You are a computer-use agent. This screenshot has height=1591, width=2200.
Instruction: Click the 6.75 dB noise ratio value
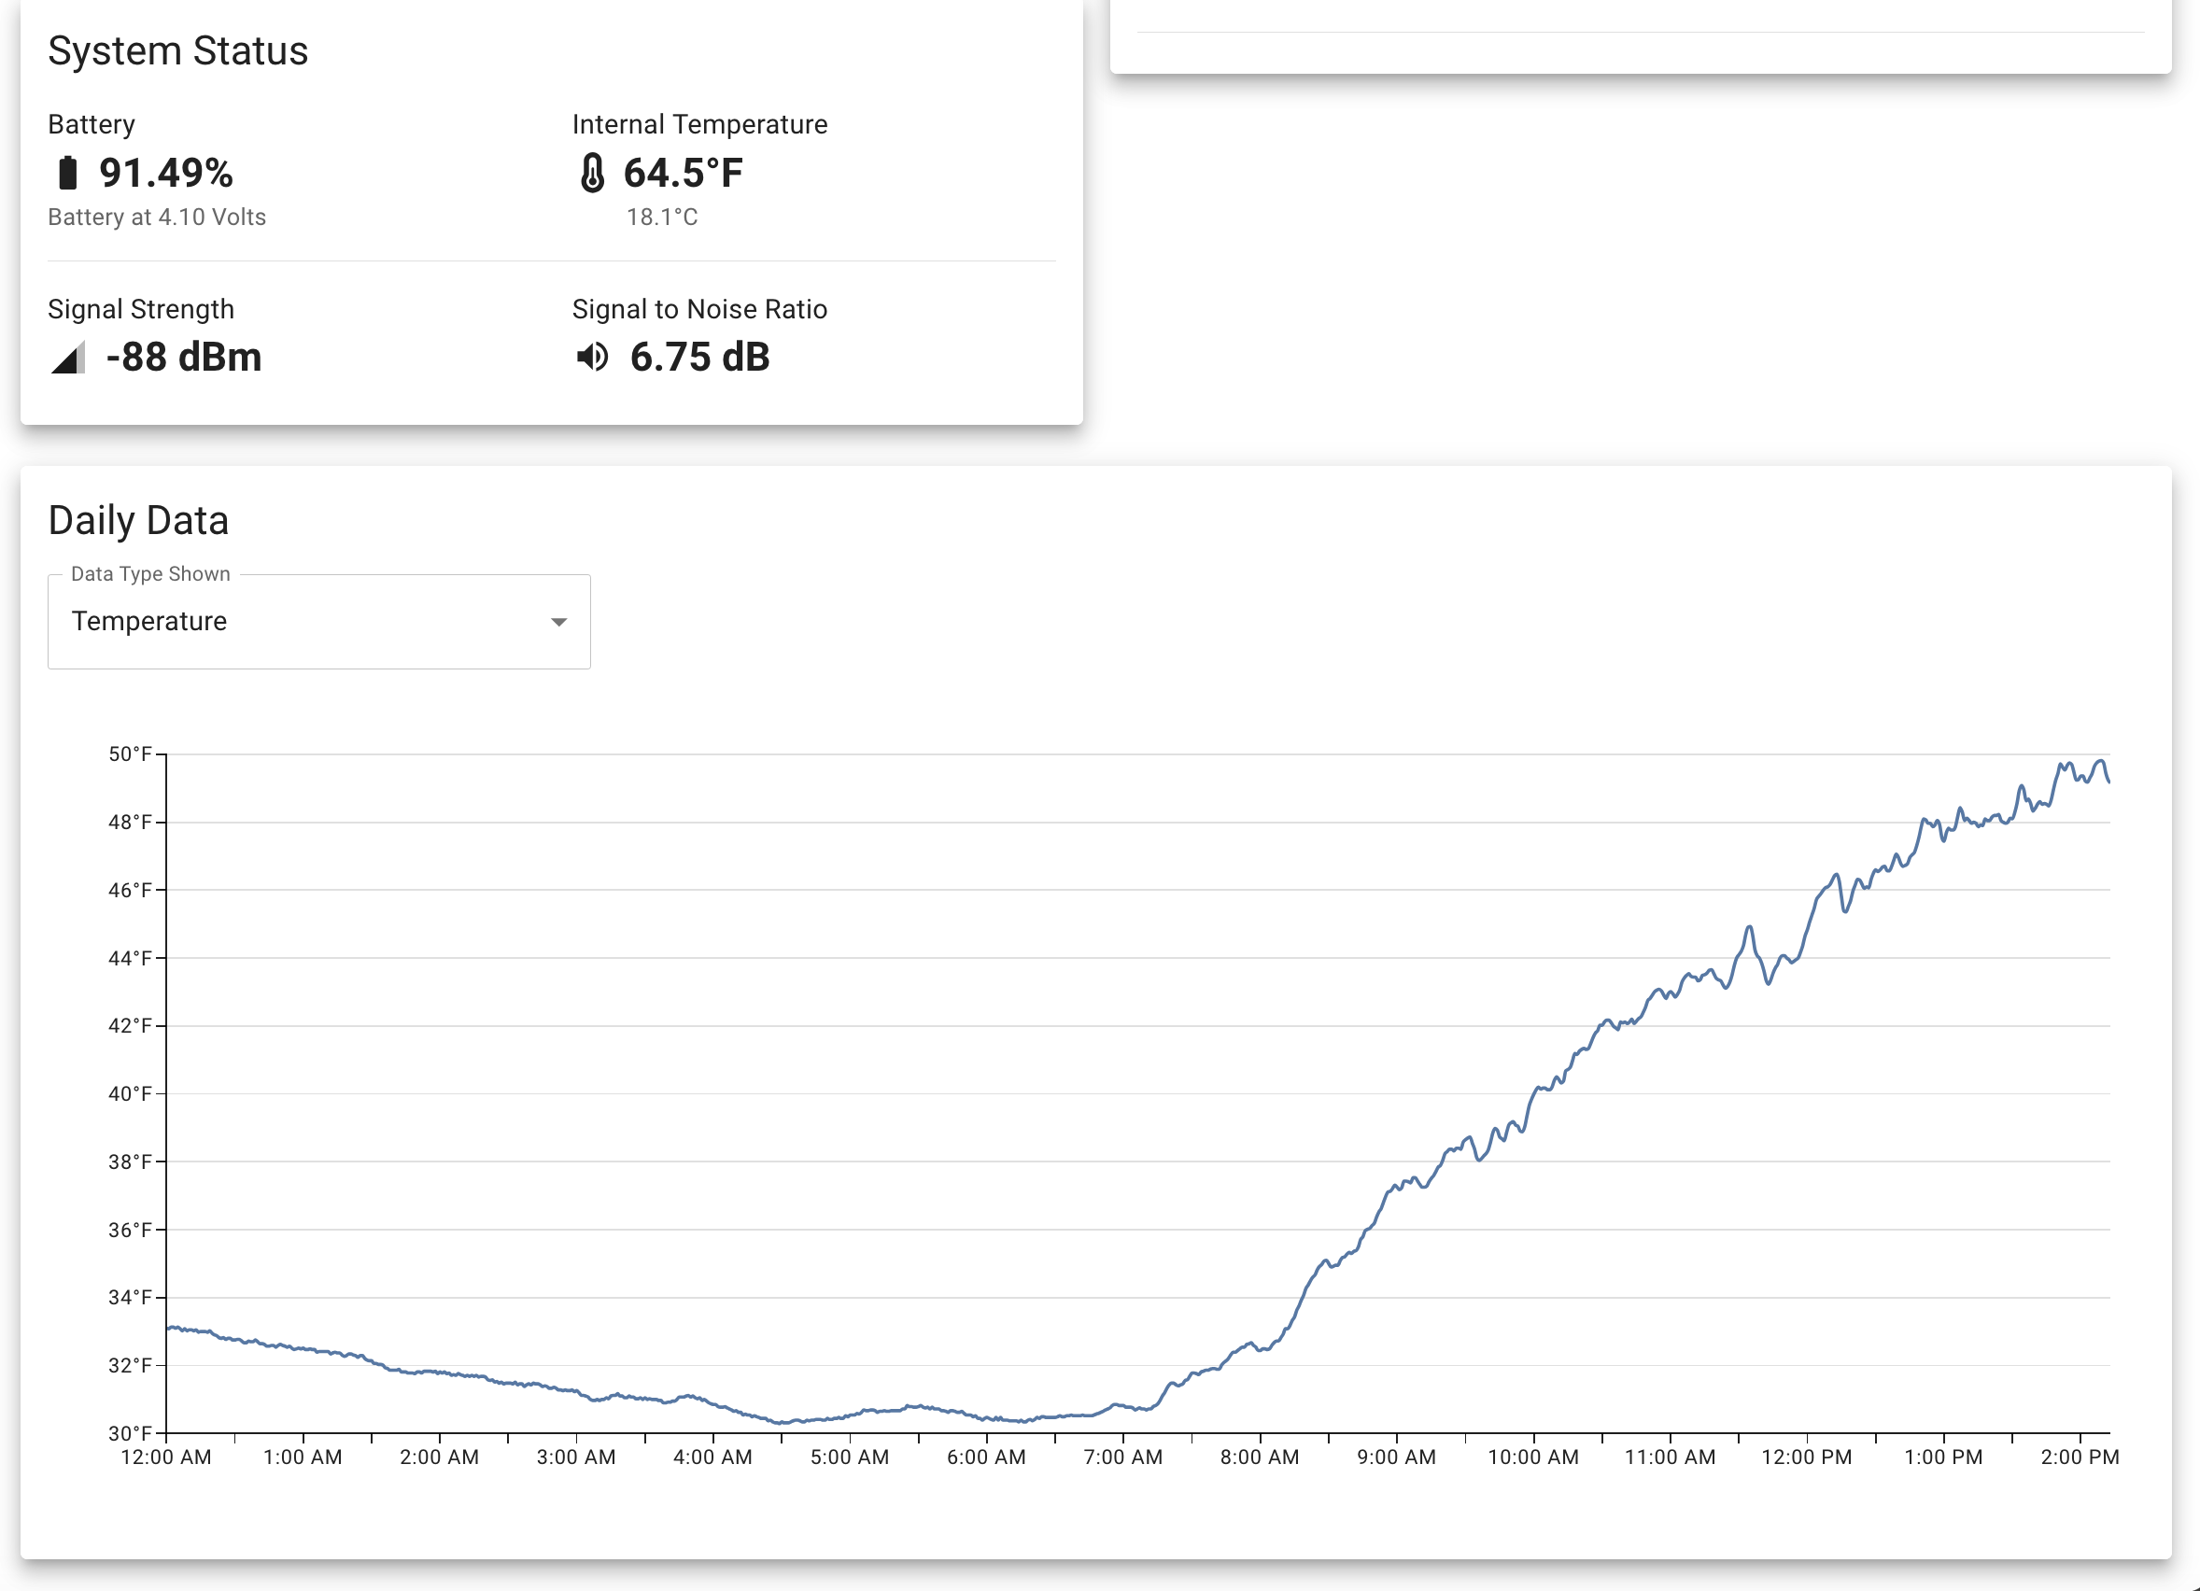(699, 357)
